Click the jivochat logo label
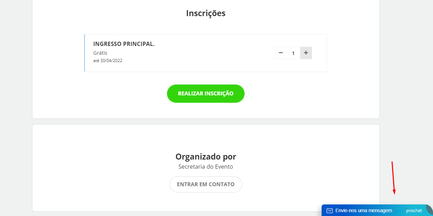 pyautogui.click(x=414, y=211)
